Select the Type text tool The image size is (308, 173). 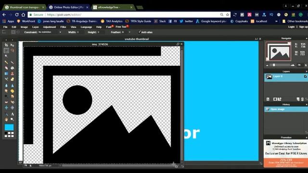pyautogui.click(x=12, y=114)
